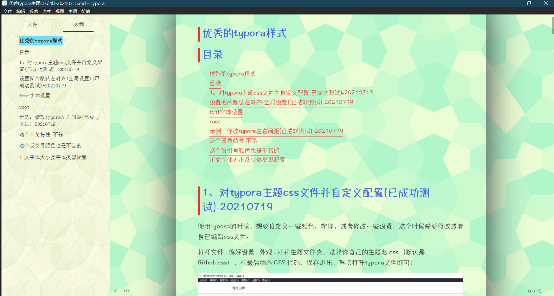
Task: Open the 视图 menu
Action: (60, 11)
